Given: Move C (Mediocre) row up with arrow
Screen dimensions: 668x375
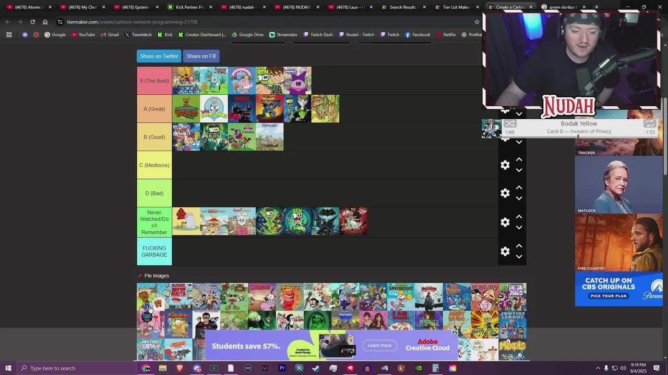Looking at the screenshot, I should tap(519, 159).
